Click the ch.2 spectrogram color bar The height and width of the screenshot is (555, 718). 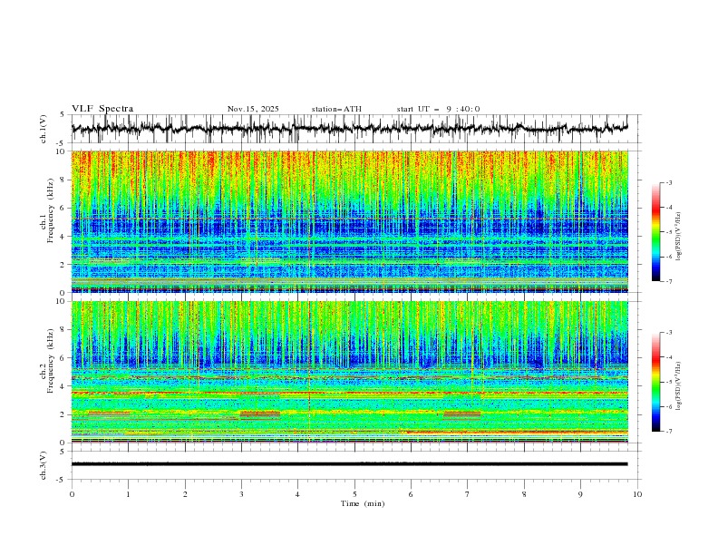pyautogui.click(x=655, y=382)
